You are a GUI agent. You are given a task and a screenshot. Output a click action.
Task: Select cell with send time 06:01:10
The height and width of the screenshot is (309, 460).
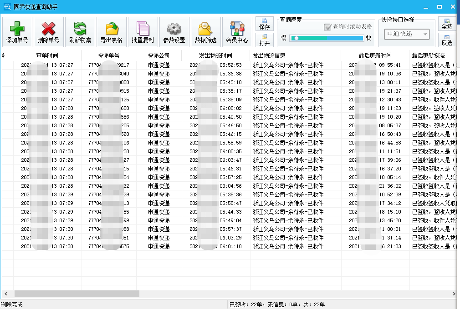point(215,246)
